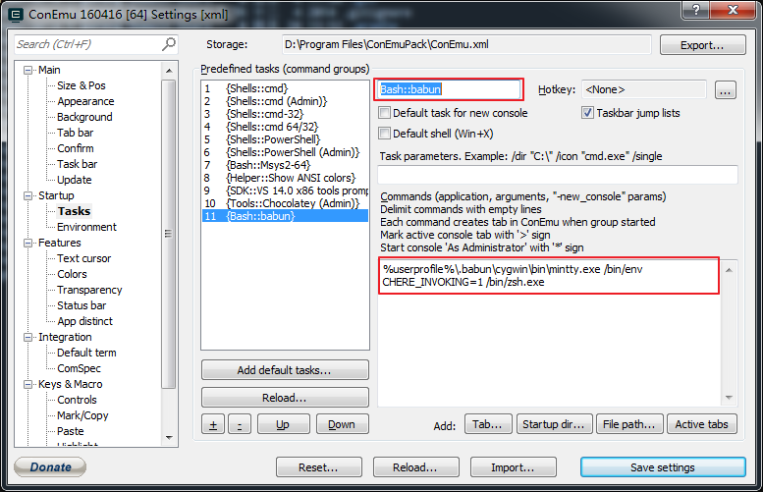Click the Save settings button
Screen dimensions: 763x492
[663, 467]
